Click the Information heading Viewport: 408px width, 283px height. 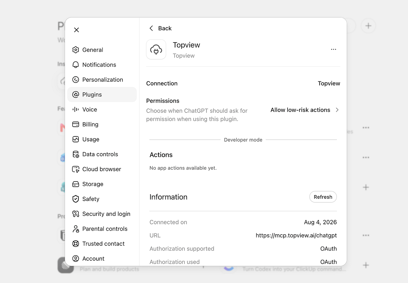[168, 197]
